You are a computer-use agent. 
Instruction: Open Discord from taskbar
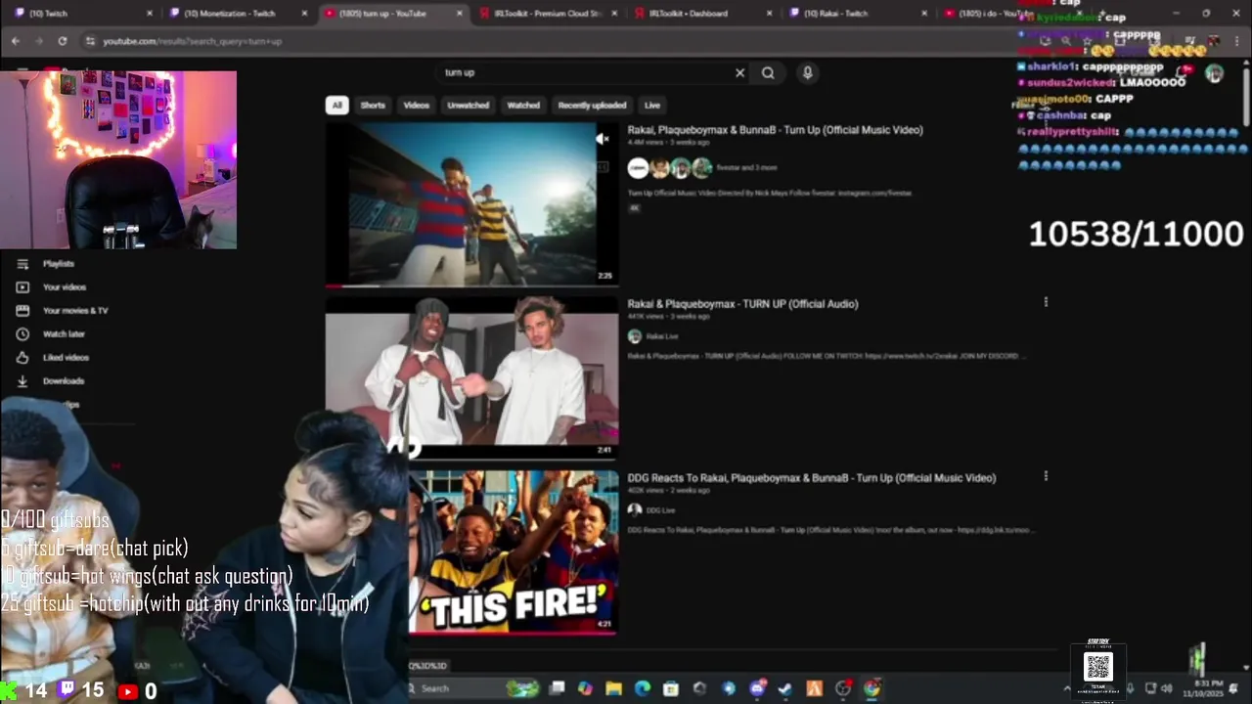(757, 688)
